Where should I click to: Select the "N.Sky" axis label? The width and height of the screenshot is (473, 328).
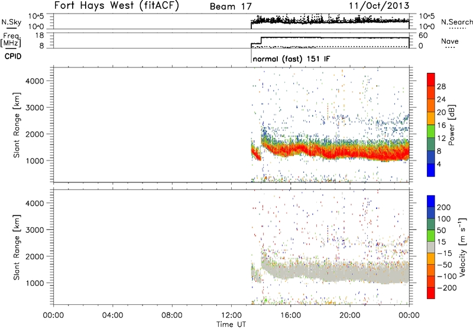[11, 22]
